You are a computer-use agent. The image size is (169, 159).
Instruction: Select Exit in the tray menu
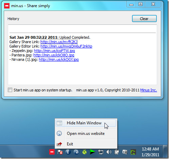[x=86, y=144]
